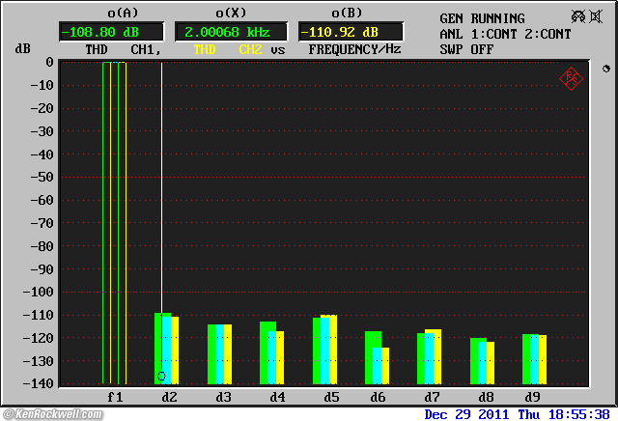Click the -20 axis value
Screen dimensions: 618x421
tap(42, 108)
